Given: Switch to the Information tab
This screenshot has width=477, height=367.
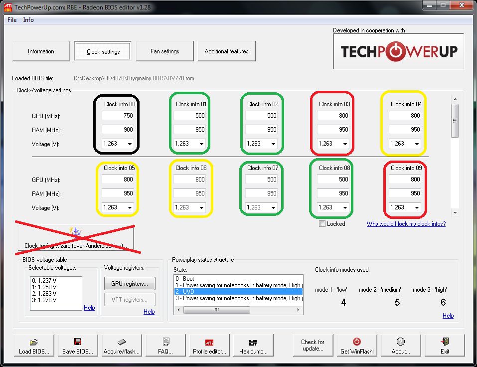Looking at the screenshot, I should coord(41,51).
